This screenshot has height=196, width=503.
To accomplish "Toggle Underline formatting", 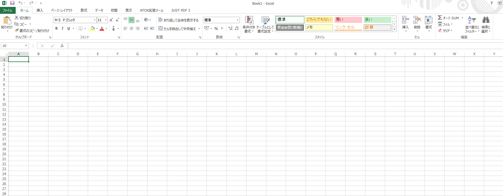I will pos(69,28).
